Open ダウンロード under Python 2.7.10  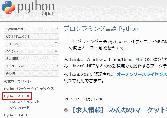[20, 108]
